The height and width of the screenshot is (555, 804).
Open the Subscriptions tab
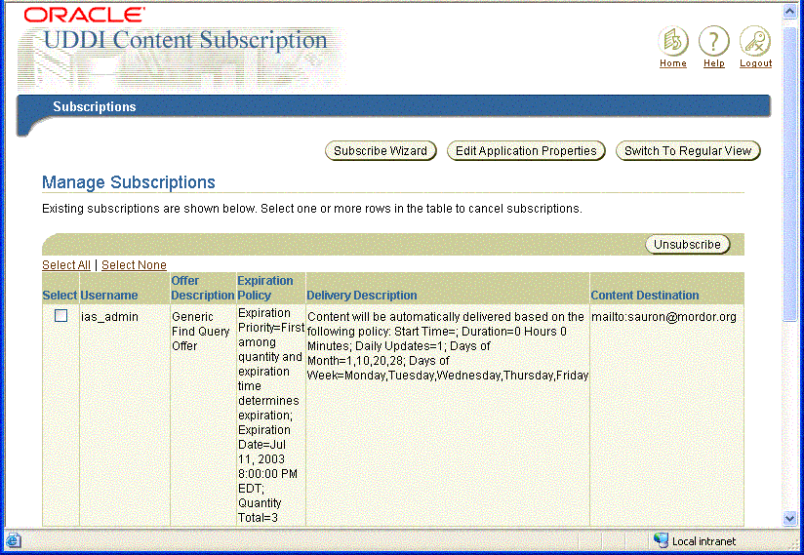(95, 106)
